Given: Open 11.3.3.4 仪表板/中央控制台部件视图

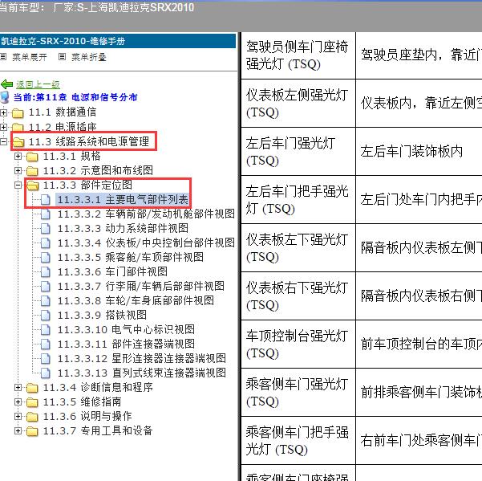Looking at the screenshot, I should coord(146,243).
